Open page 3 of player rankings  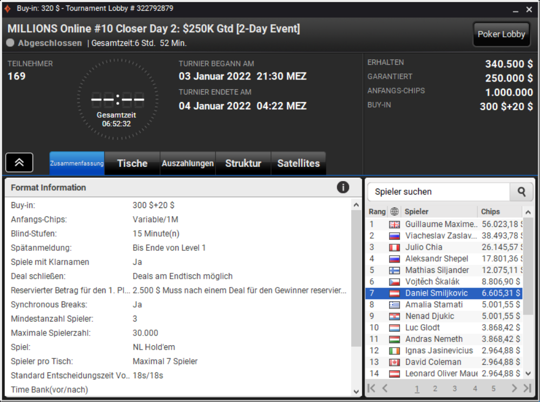[455, 388]
